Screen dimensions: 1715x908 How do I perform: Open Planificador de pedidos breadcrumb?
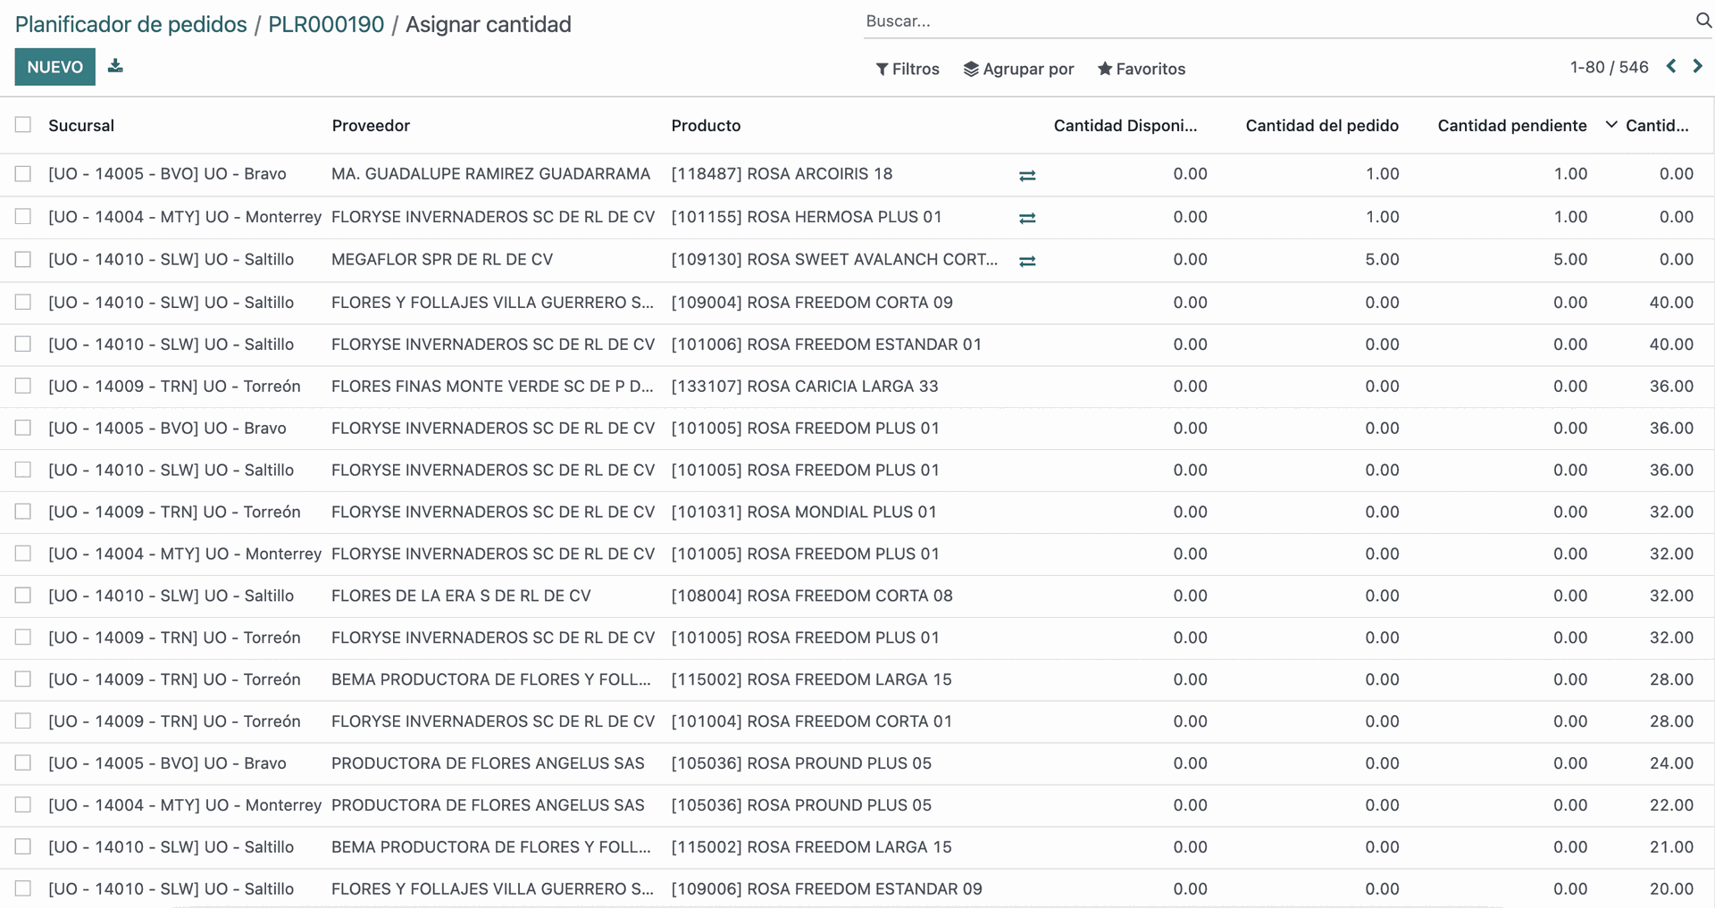[x=131, y=24]
